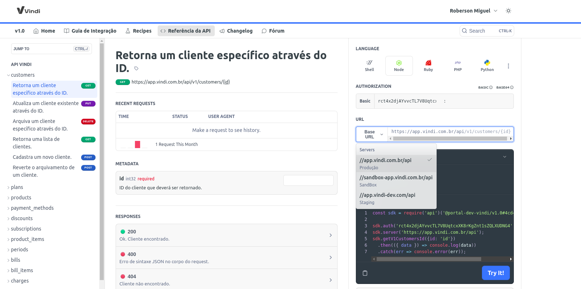The image size is (581, 289).
Task: Open 'Retorna uma lista de clientes' endpoint
Action: (54, 143)
